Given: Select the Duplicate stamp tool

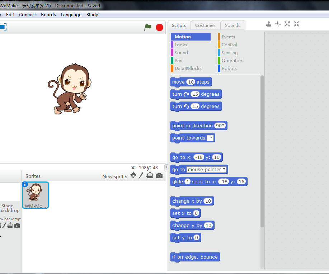Looking at the screenshot, I should 269,24.
